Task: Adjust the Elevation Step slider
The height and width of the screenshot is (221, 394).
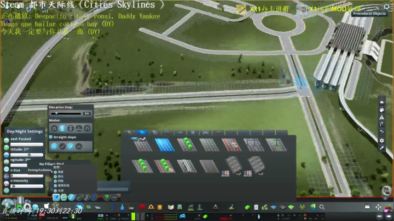Action: (66, 114)
